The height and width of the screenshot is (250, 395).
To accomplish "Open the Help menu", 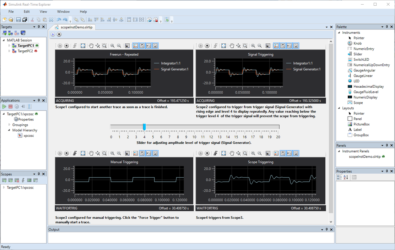I will coord(83,12).
